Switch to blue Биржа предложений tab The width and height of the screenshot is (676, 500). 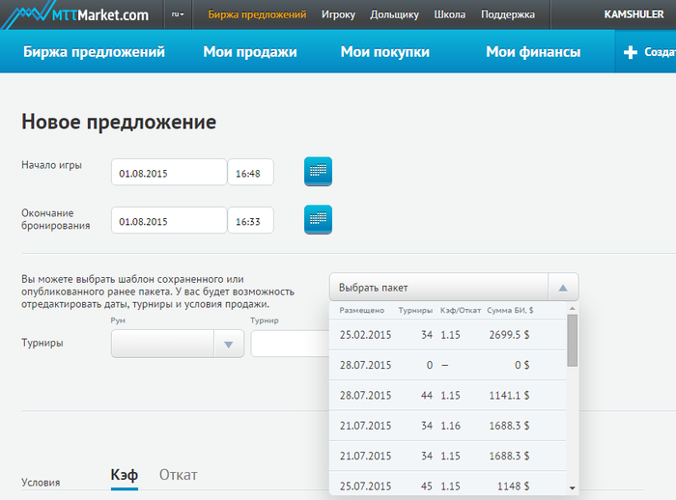(94, 52)
